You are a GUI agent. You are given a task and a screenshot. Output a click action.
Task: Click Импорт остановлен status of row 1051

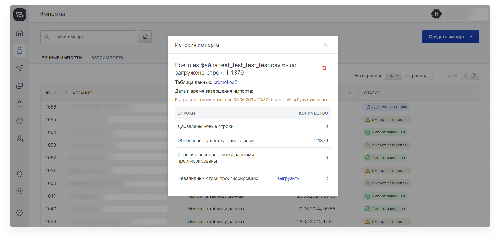point(387,171)
